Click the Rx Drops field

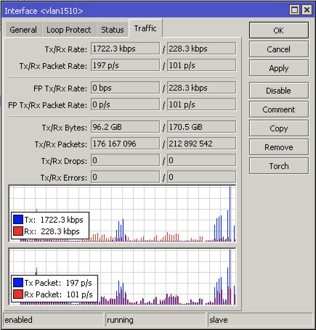(202, 160)
